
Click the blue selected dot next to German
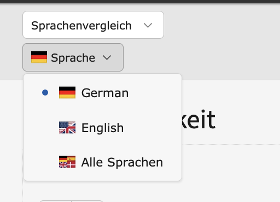point(45,92)
